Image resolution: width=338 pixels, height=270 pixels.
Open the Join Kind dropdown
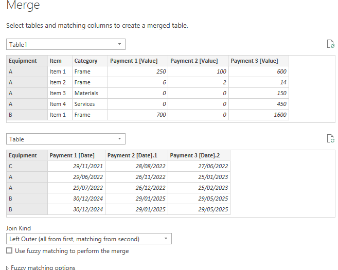(89, 239)
